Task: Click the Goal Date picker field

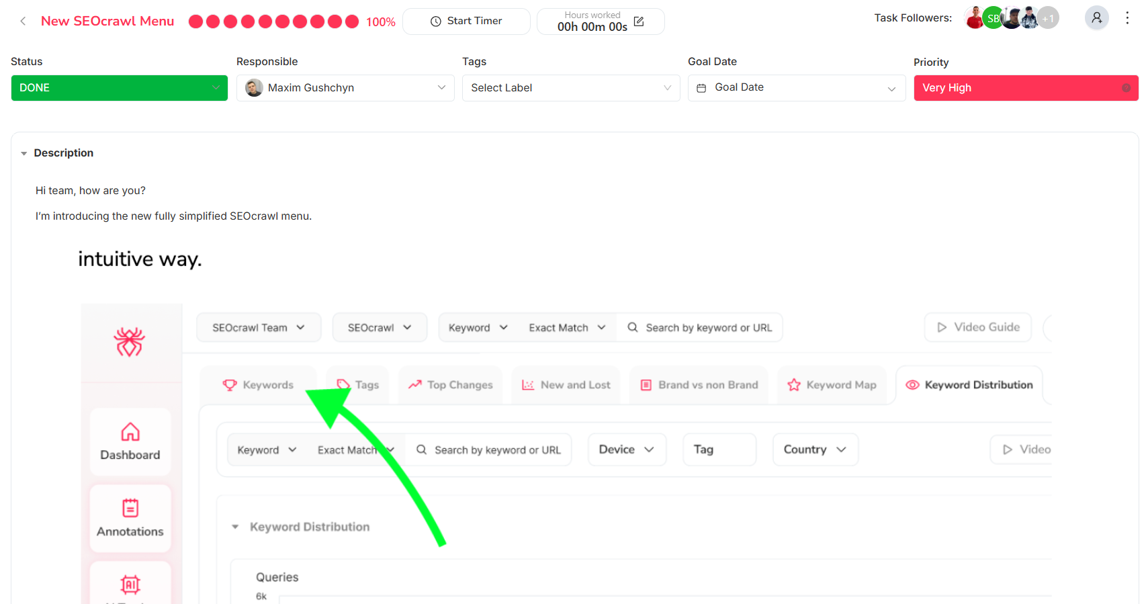Action: (x=796, y=88)
